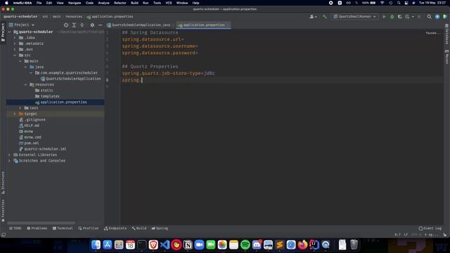Viewport: 450px width, 253px height.
Task: Open the Spring tool window
Action: [x=160, y=228]
